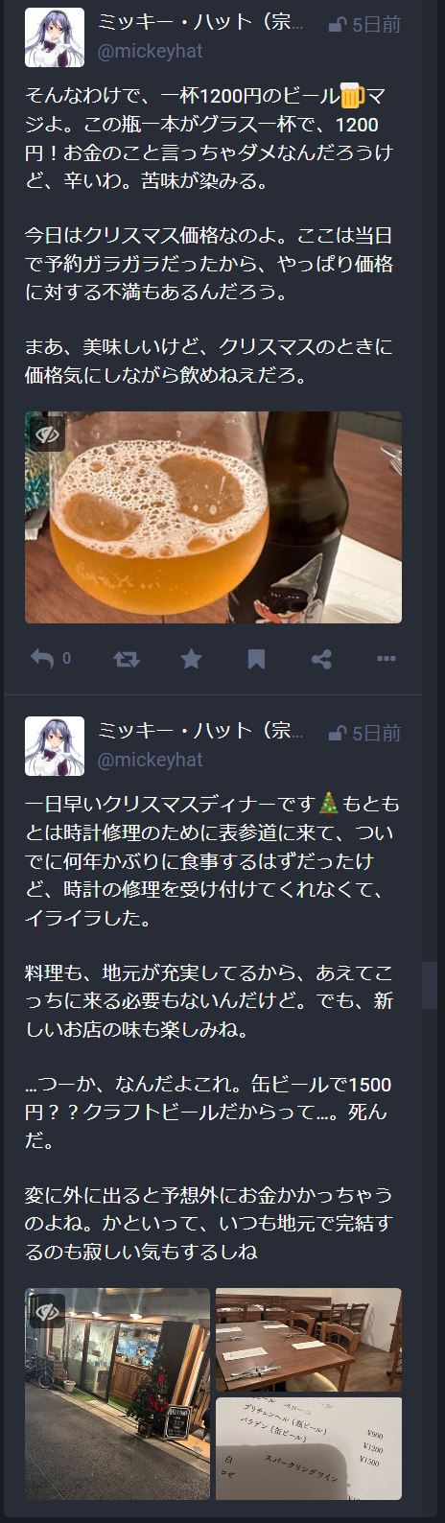Favourite the beer post with star icon
Image resolution: width=445 pixels, height=1523 pixels.
point(191,659)
